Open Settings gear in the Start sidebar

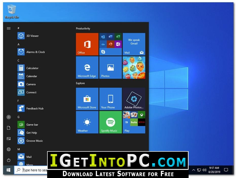pyautogui.click(x=9, y=149)
